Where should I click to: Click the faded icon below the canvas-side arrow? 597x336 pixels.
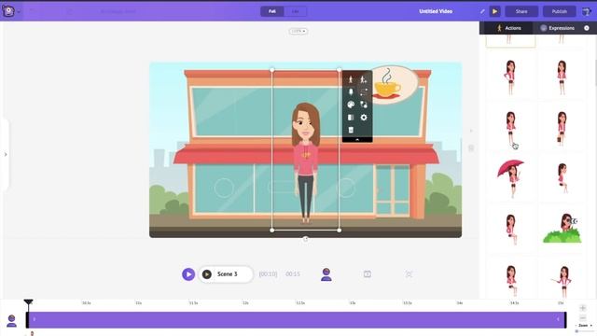click(471, 147)
